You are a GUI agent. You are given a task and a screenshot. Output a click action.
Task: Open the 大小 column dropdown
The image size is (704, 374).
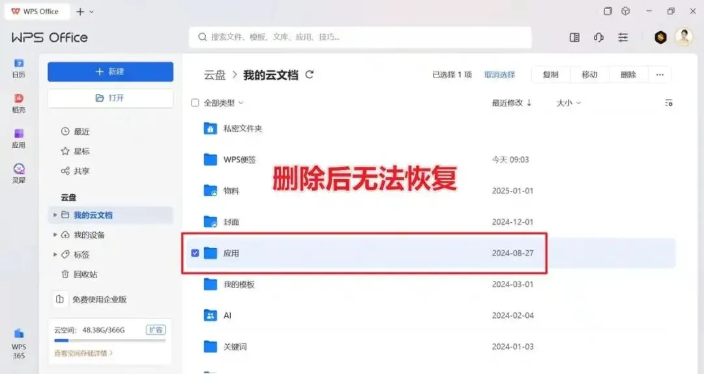(569, 103)
